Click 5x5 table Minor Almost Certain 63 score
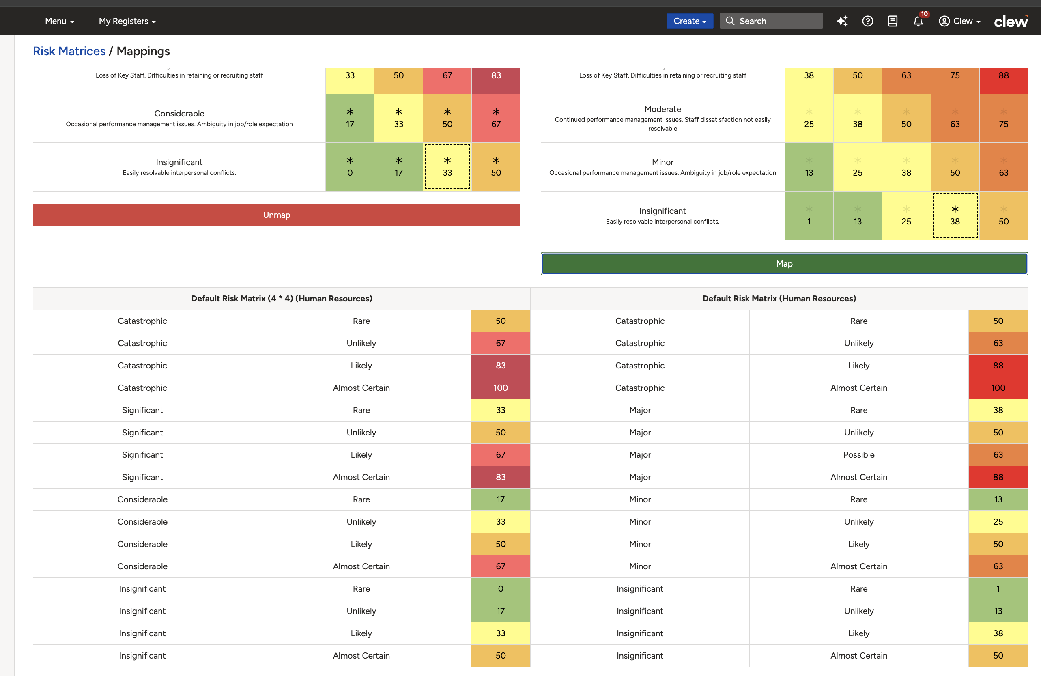The height and width of the screenshot is (676, 1041). pyautogui.click(x=998, y=566)
